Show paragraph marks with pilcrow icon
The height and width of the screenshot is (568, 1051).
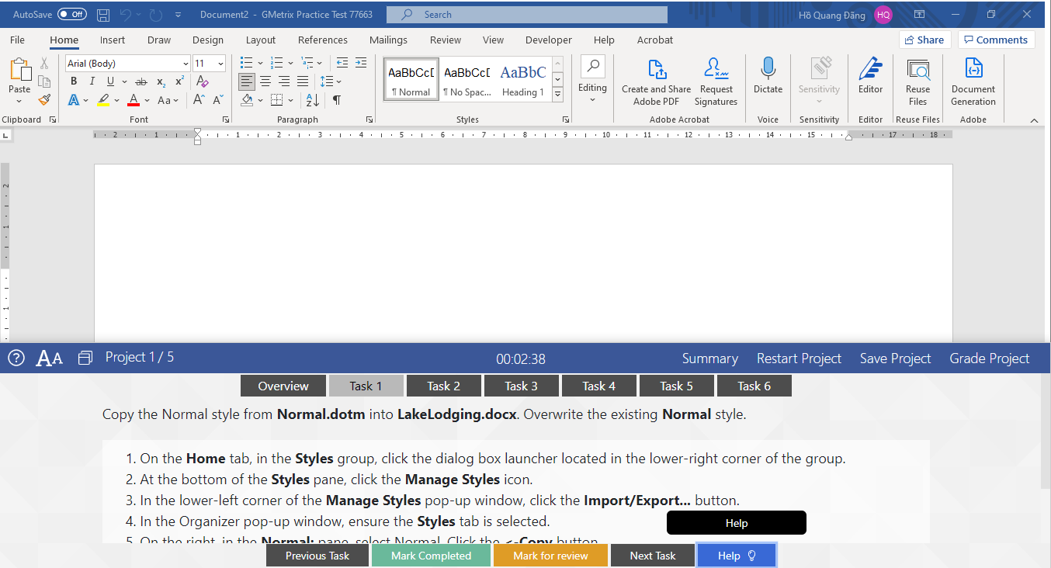336,100
